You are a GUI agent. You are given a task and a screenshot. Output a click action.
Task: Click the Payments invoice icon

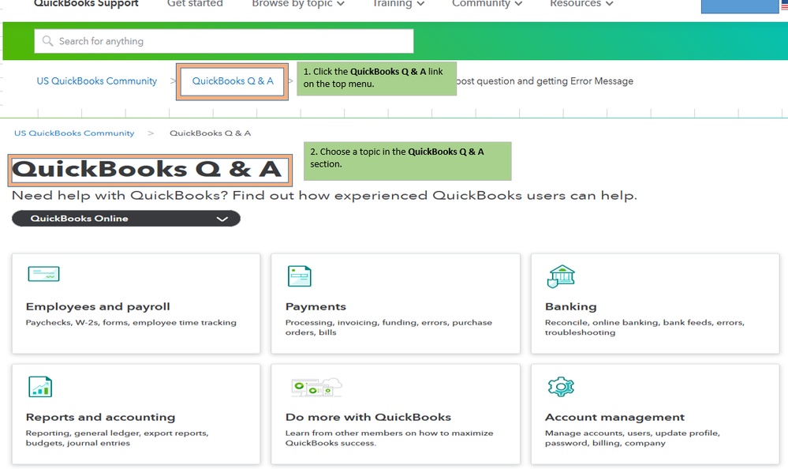pyautogui.click(x=299, y=276)
